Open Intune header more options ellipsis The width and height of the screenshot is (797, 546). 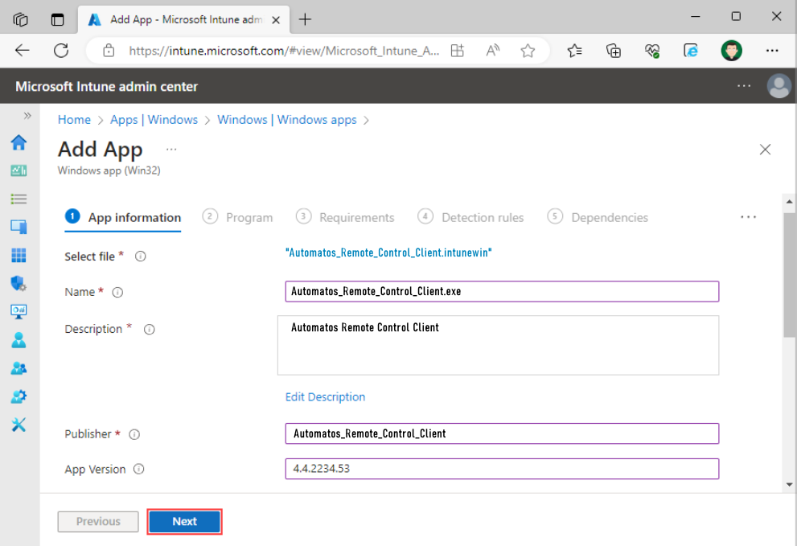[744, 86]
